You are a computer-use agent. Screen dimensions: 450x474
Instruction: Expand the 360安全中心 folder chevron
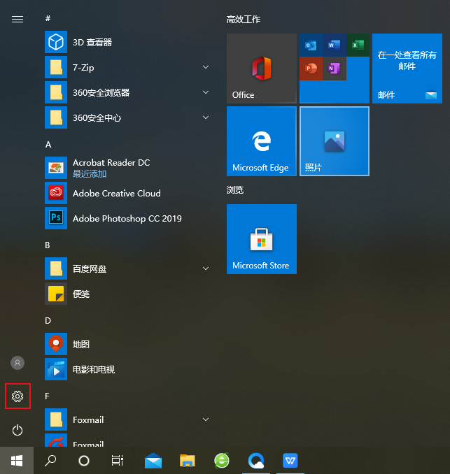click(x=206, y=117)
